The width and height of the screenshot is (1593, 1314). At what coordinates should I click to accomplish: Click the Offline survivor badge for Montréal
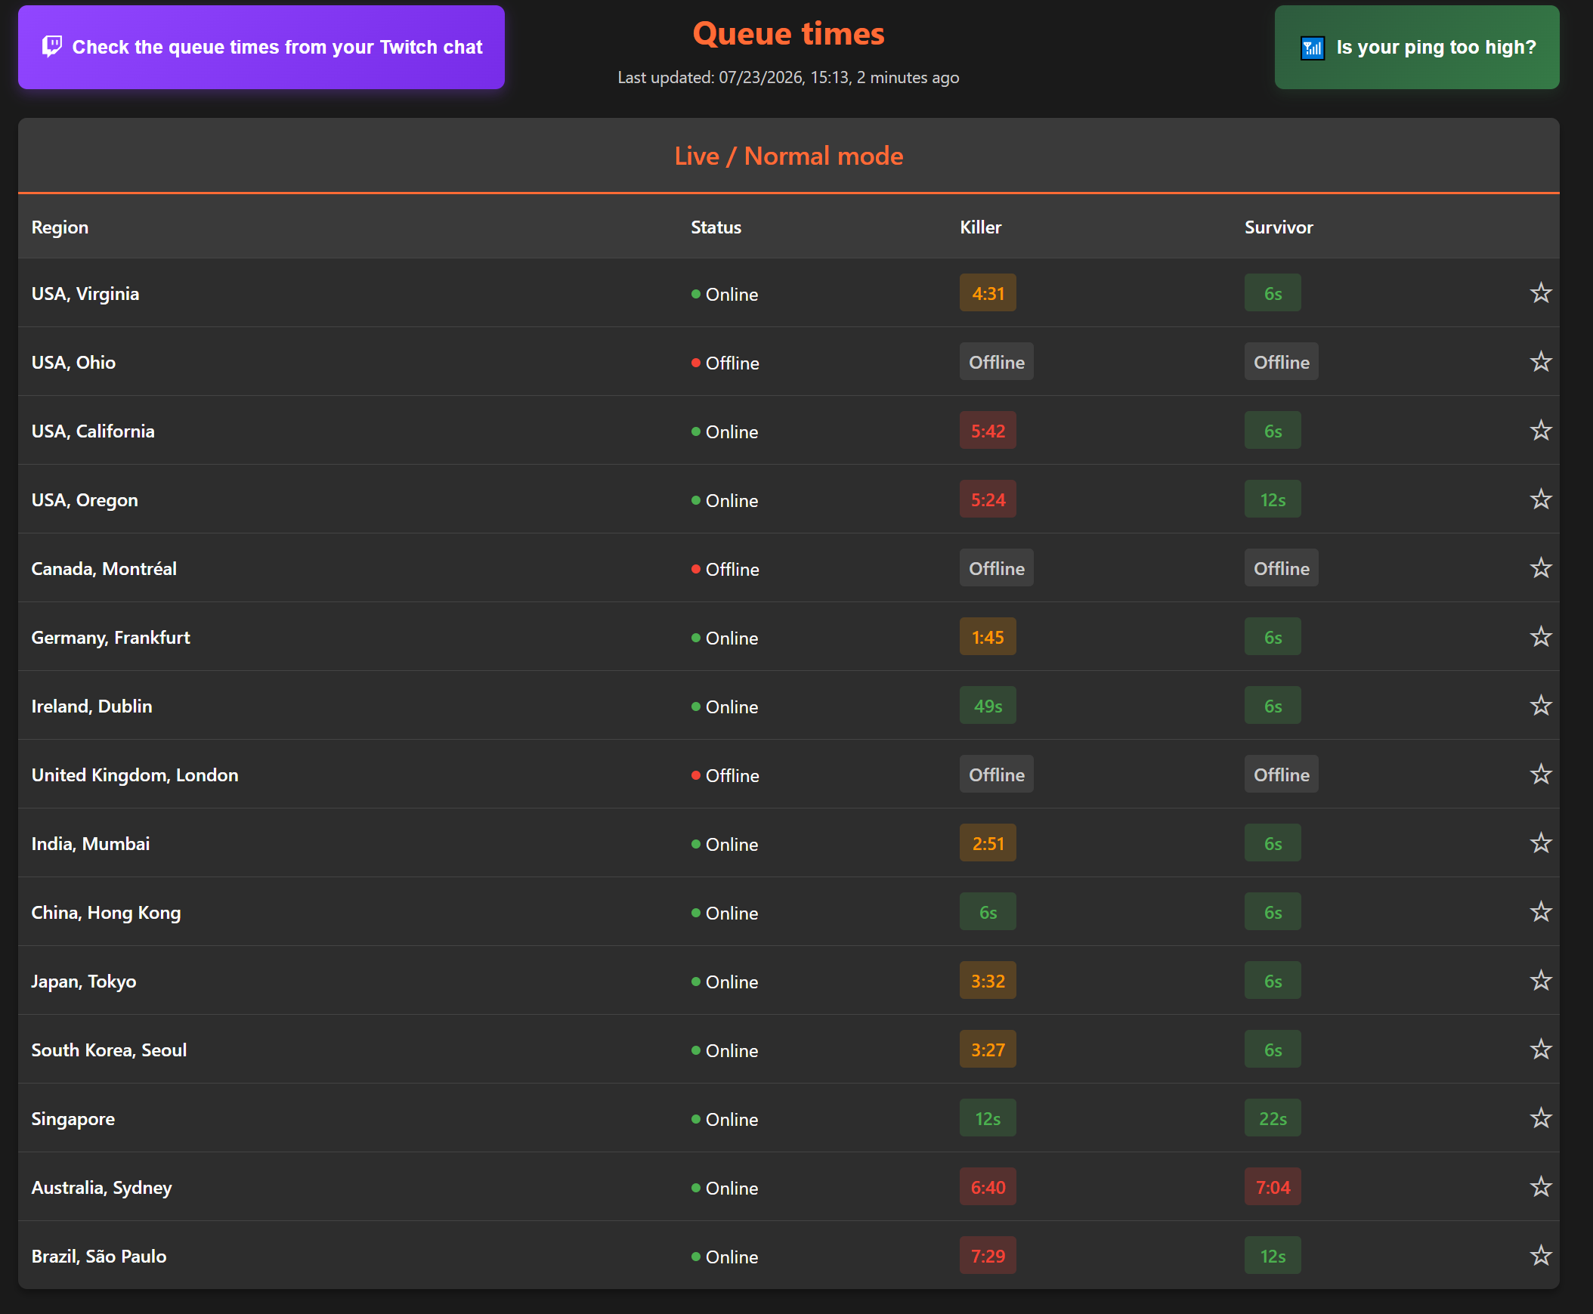tap(1281, 568)
